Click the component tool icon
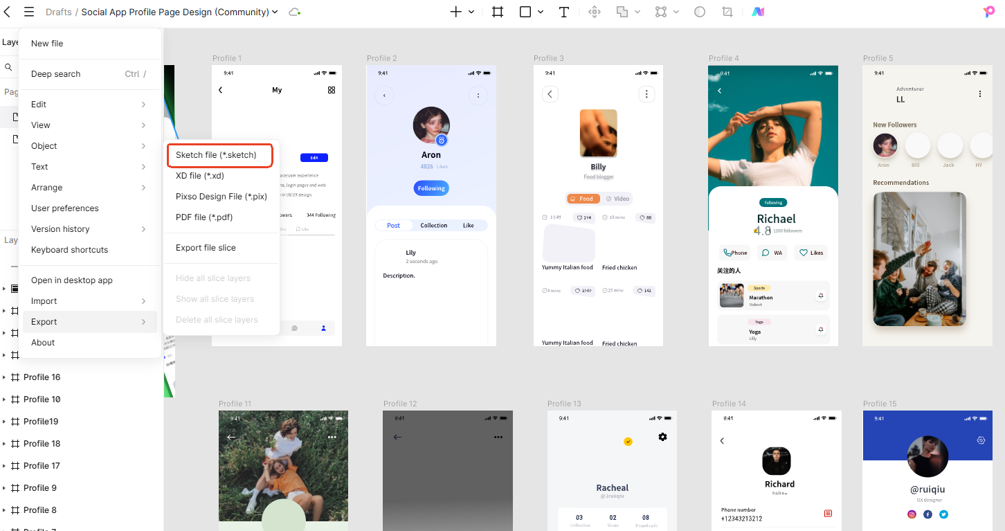The height and width of the screenshot is (531, 1005). (x=594, y=12)
